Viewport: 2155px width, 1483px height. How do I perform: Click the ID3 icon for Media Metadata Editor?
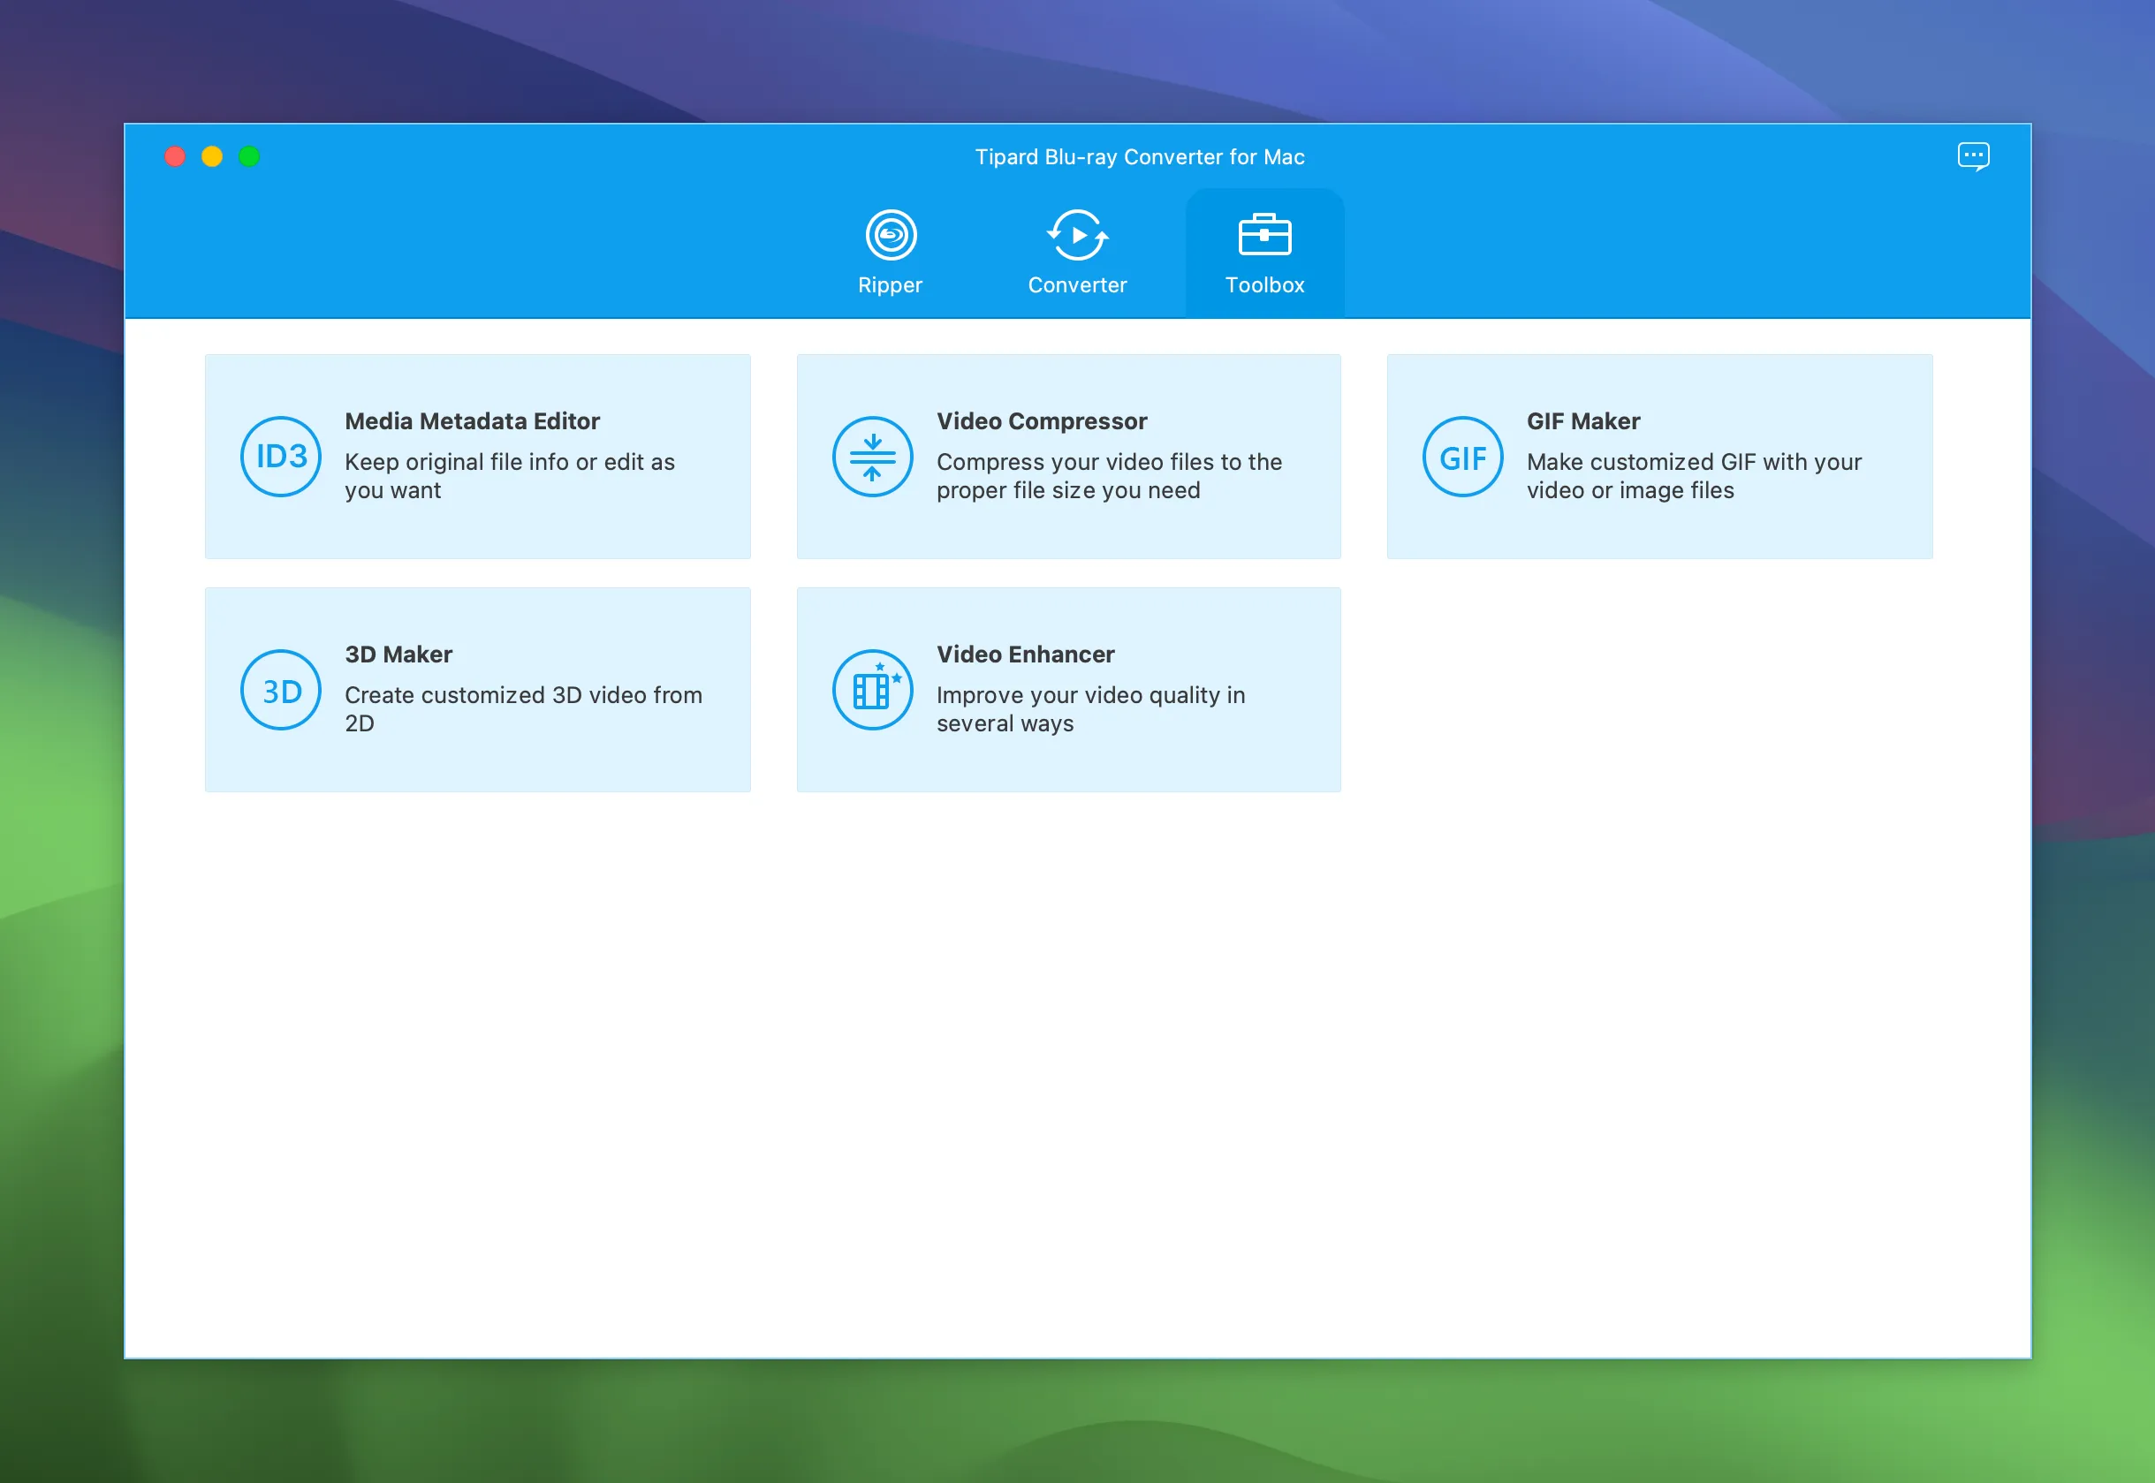(280, 455)
